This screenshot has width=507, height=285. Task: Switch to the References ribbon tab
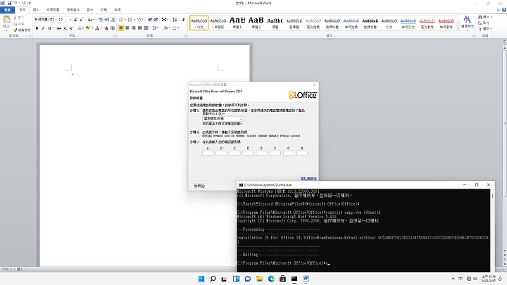click(73, 10)
